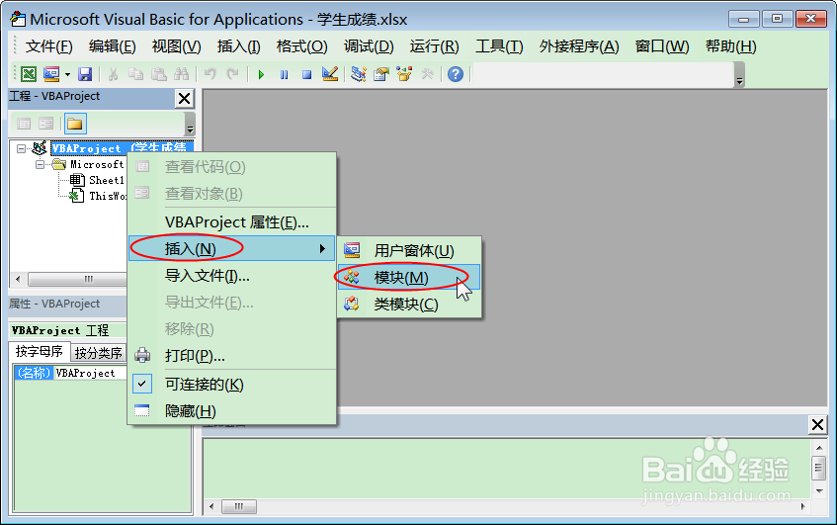Edit the VBAProject name property value
Screen dimensions: 837x525
click(x=90, y=373)
